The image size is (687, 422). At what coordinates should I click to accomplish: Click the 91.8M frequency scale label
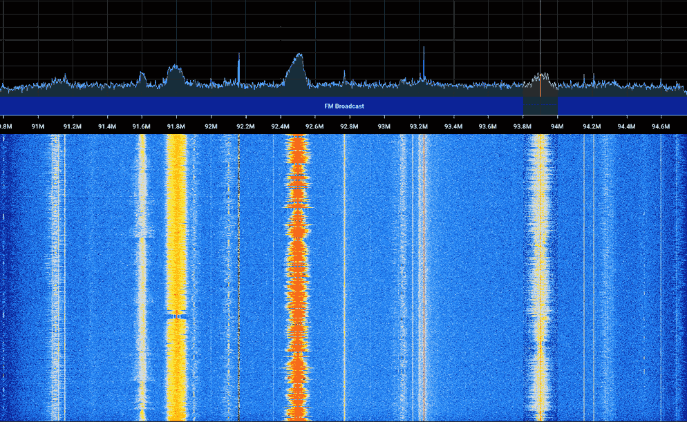(176, 126)
